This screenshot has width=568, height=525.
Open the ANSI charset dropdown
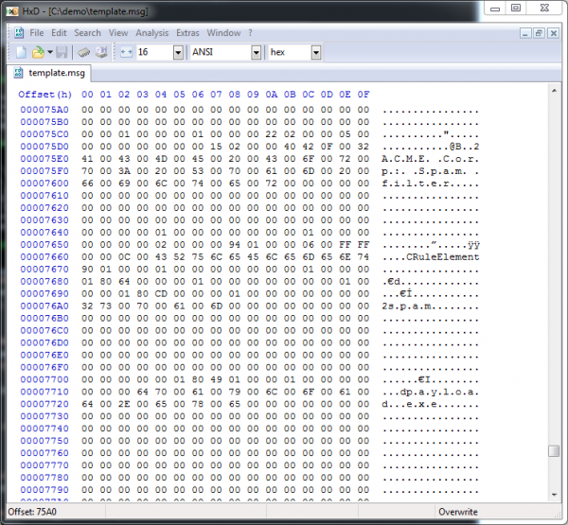(257, 53)
